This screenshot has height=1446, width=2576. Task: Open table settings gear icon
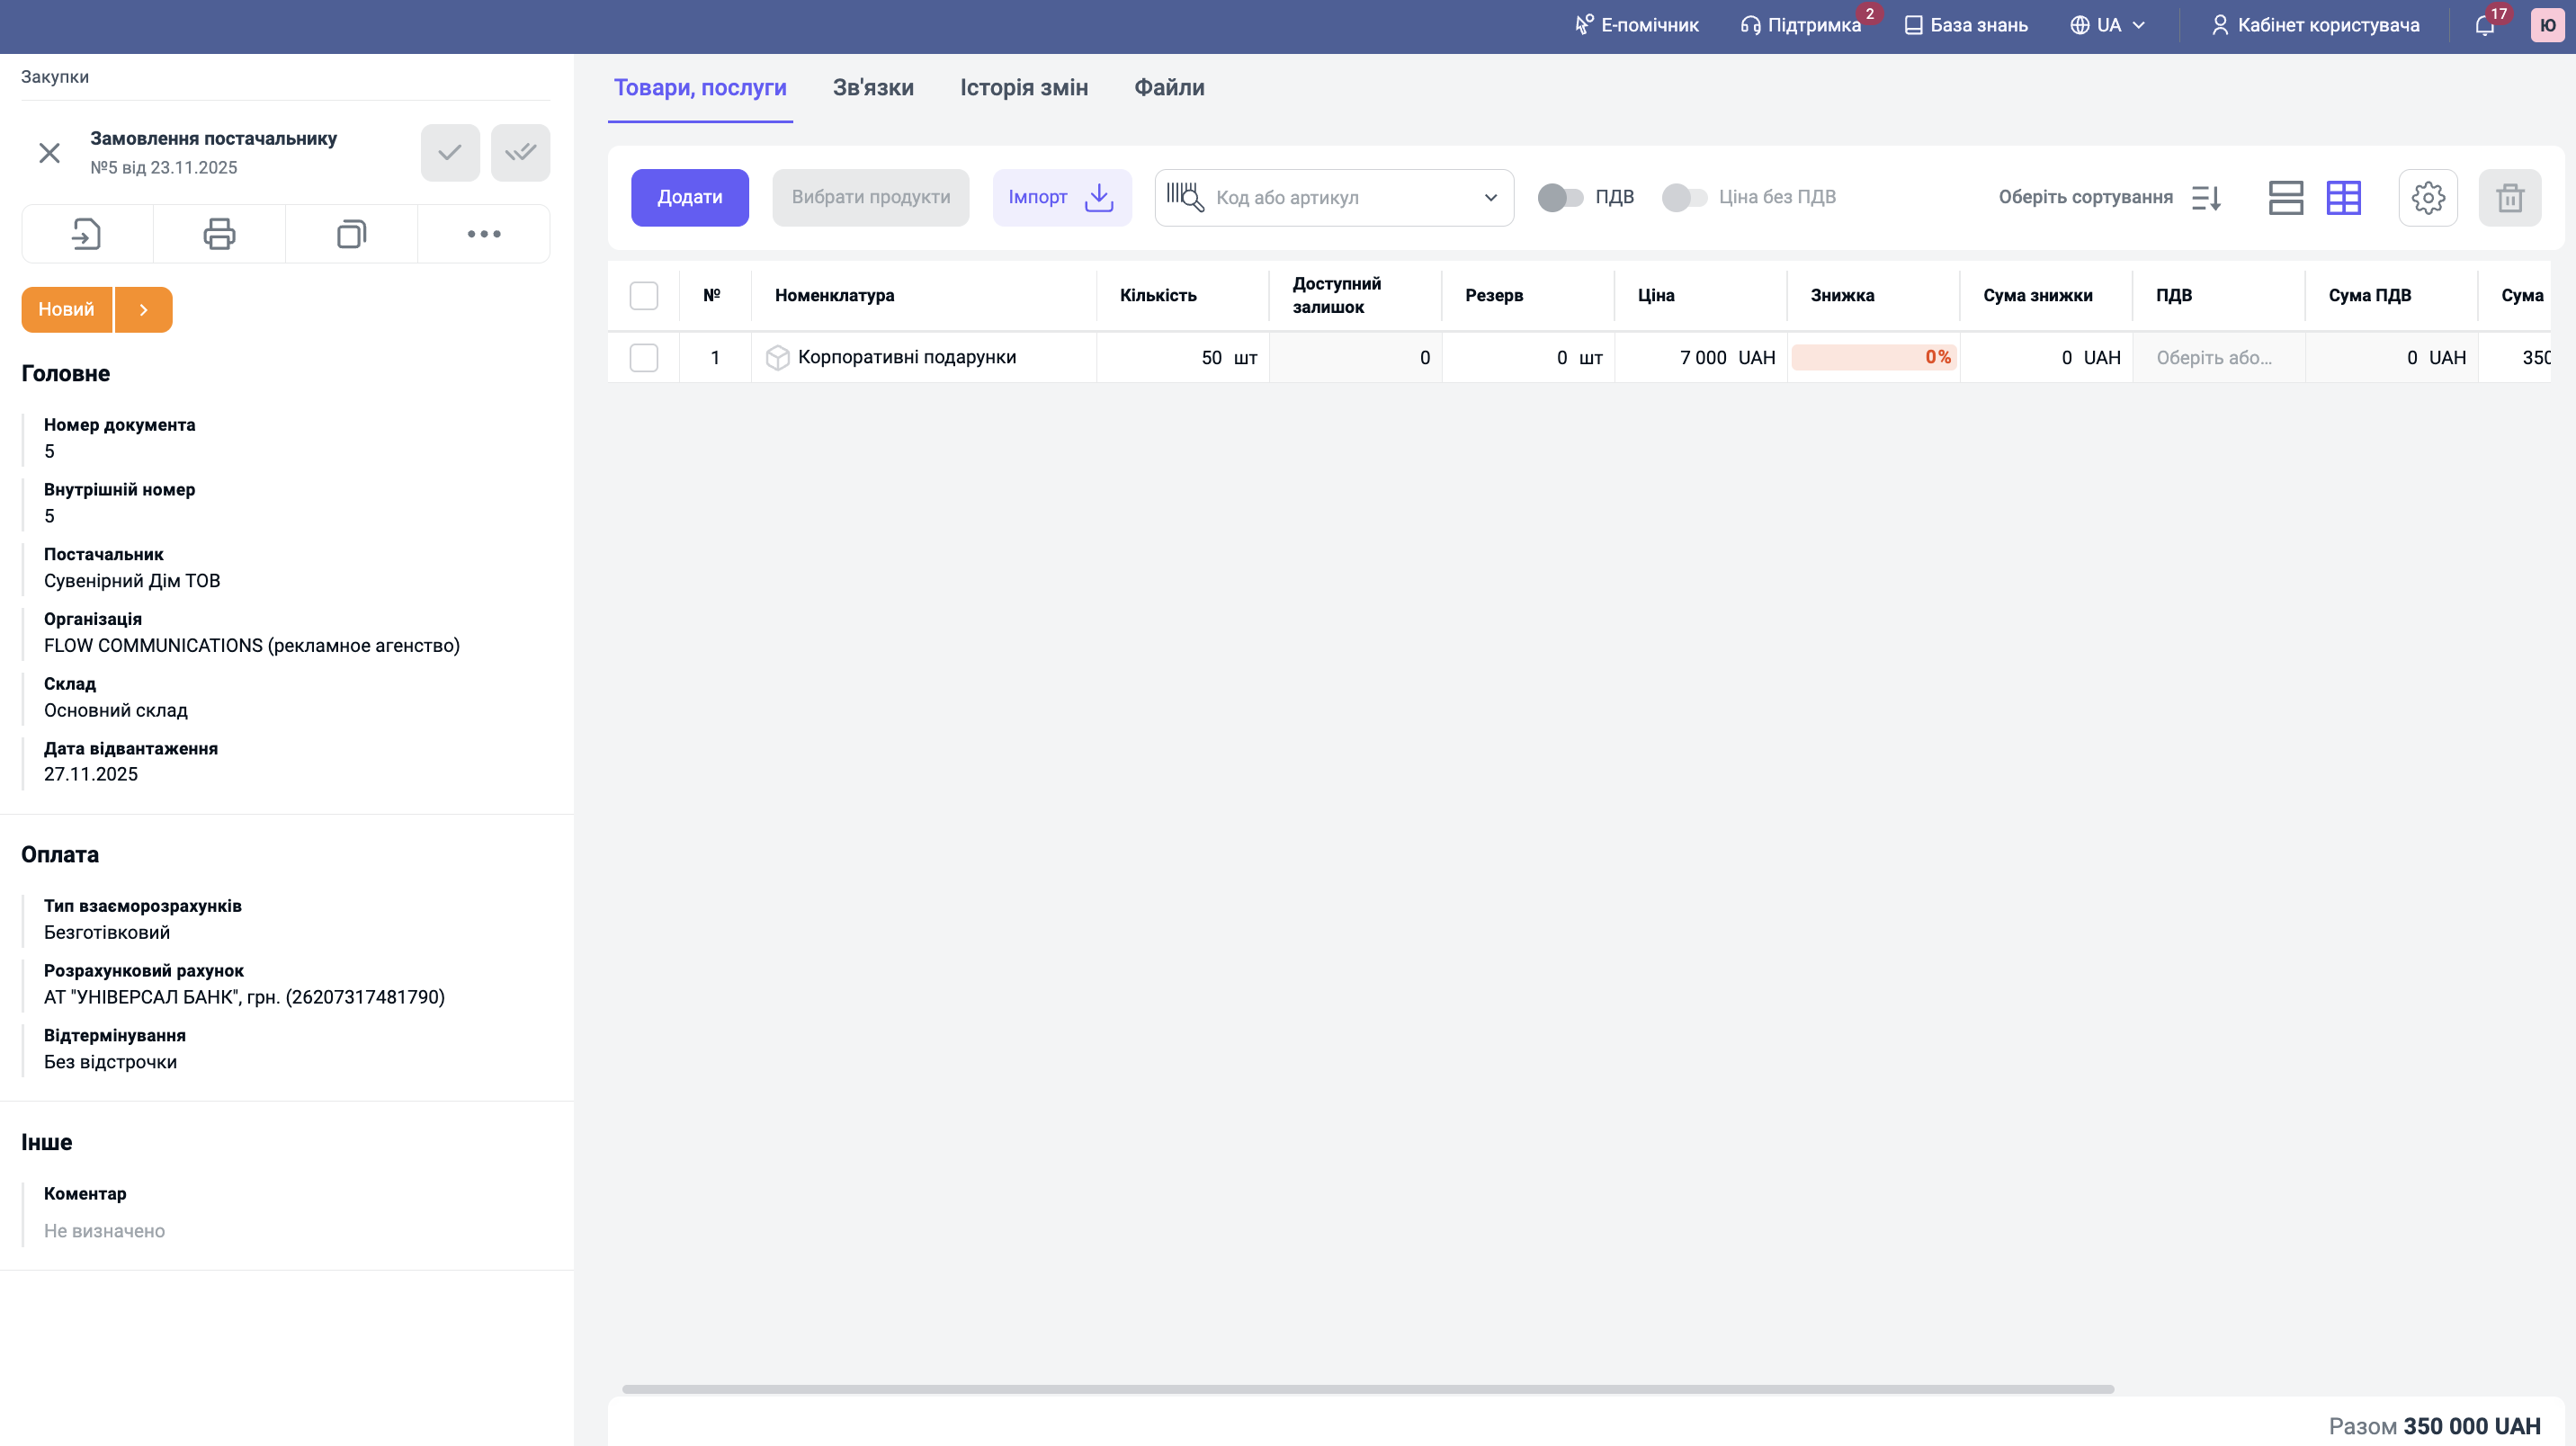coord(2428,198)
